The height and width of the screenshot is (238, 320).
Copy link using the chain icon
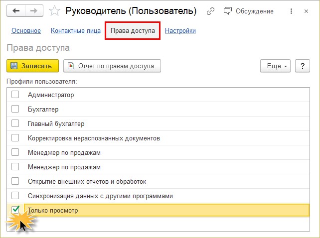210,11
